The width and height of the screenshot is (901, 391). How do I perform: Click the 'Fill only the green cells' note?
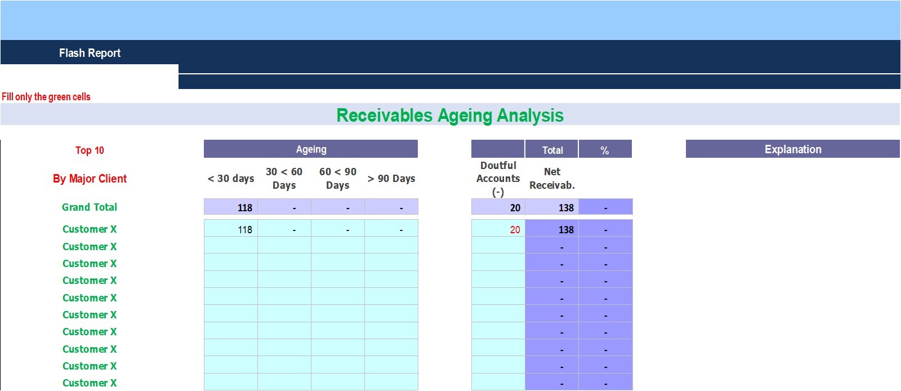tap(46, 97)
